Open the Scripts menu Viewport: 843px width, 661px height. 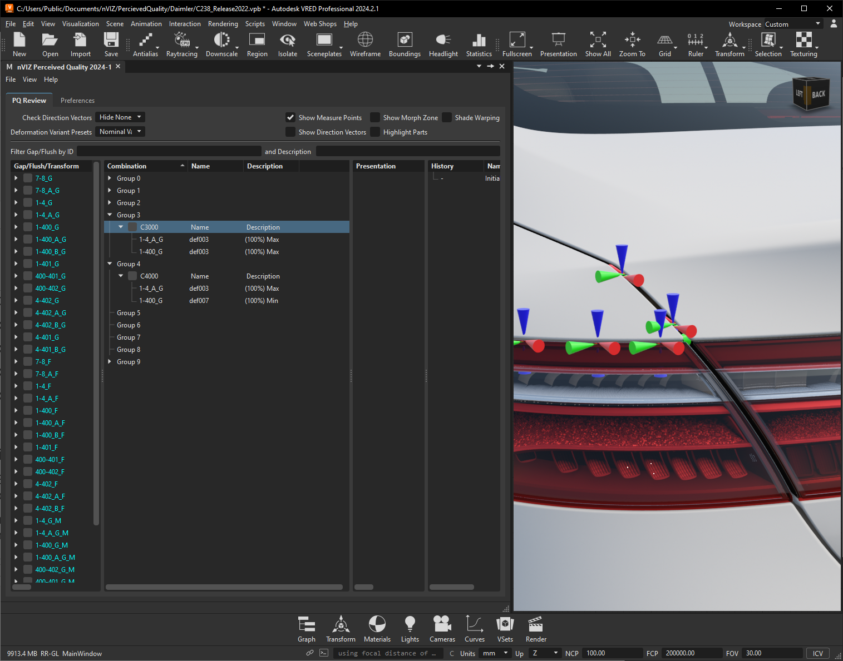(x=255, y=24)
